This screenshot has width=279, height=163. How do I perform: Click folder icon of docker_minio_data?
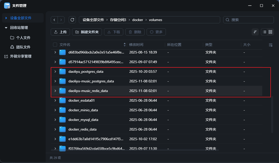pyautogui.click(x=62, y=110)
